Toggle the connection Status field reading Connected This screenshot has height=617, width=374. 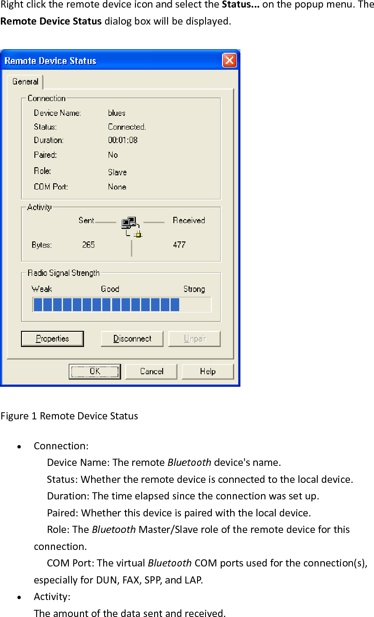tap(127, 127)
